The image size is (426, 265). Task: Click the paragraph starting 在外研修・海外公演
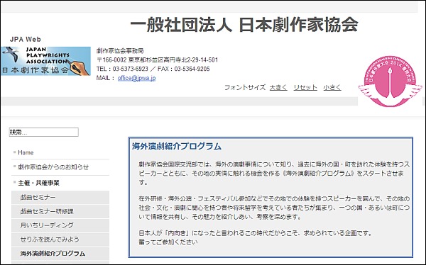274,208
